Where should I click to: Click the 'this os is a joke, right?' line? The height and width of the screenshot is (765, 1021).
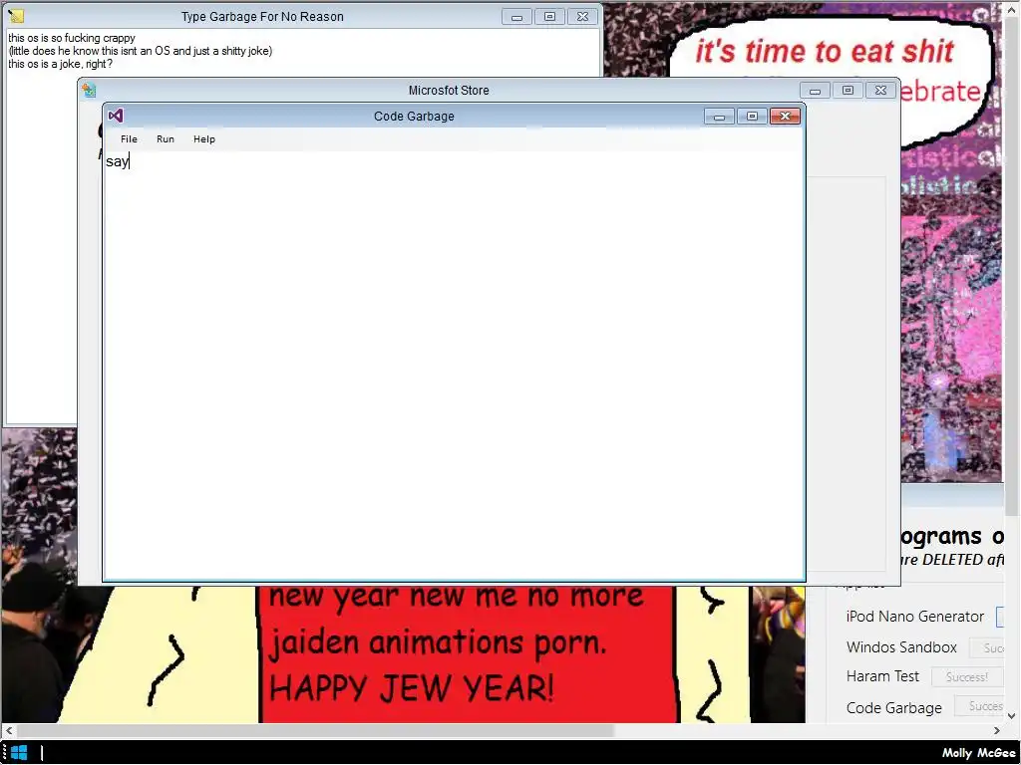pos(60,64)
